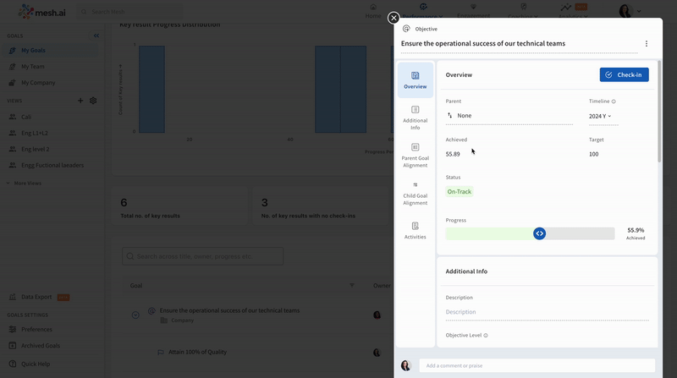Open views settings gear icon
The width and height of the screenshot is (677, 378).
[93, 101]
